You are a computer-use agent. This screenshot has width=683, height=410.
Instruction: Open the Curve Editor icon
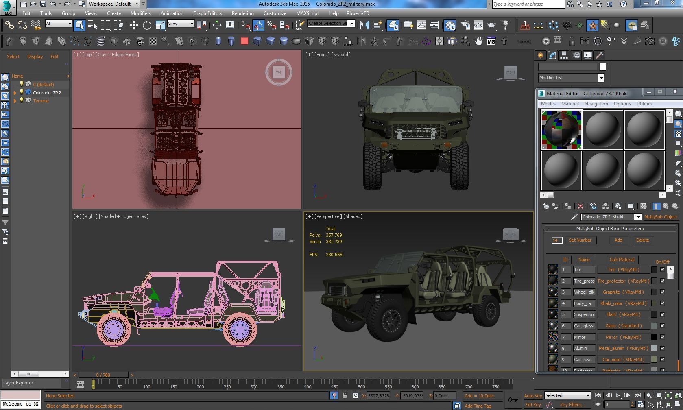tap(421, 25)
